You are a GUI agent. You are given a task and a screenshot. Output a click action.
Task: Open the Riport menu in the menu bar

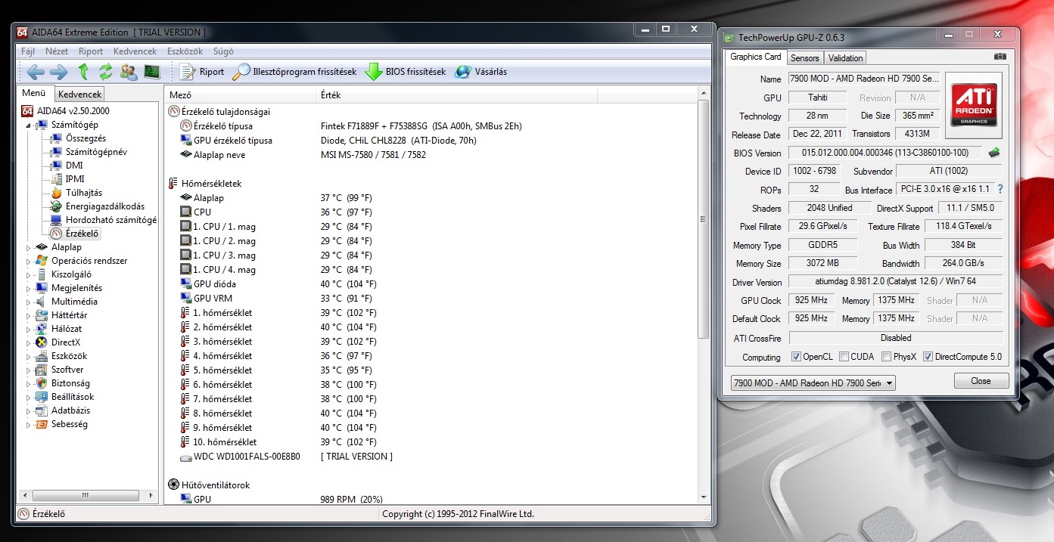pyautogui.click(x=91, y=51)
